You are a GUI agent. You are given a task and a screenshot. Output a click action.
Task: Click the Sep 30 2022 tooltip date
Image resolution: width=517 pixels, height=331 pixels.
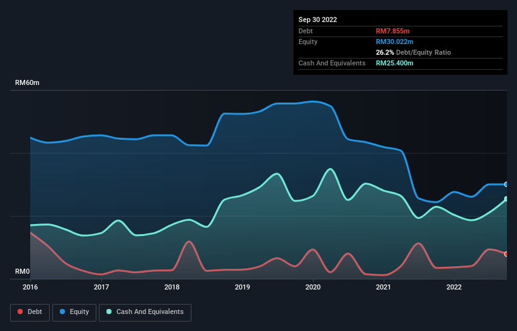click(317, 20)
